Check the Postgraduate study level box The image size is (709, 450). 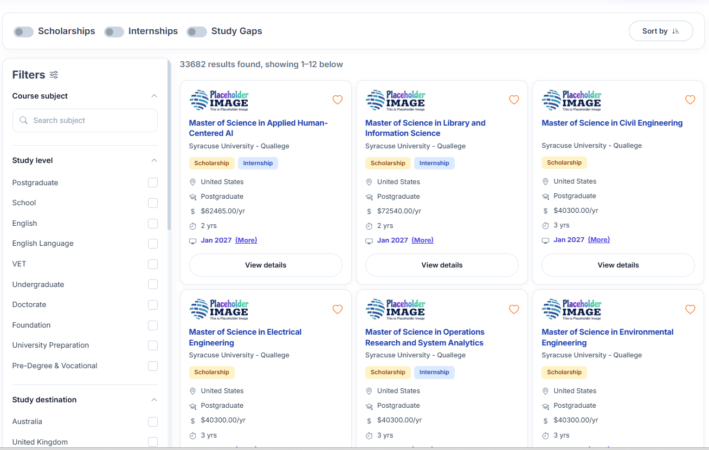point(153,182)
